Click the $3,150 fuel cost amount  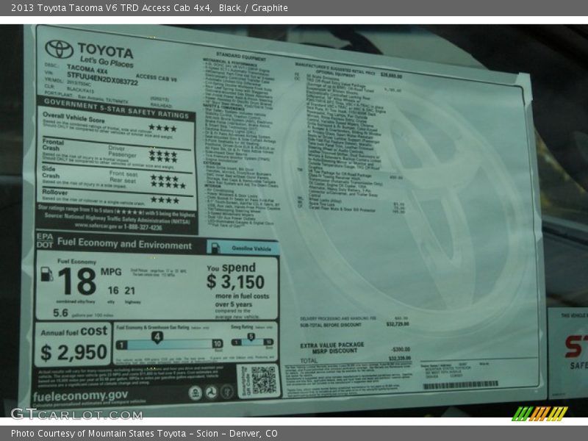pos(235,282)
